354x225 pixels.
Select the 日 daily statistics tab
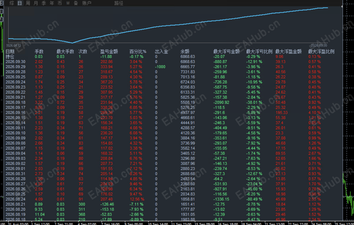(x=20, y=3)
